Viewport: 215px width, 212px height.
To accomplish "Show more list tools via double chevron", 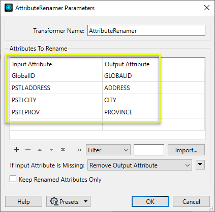I will 79,150.
